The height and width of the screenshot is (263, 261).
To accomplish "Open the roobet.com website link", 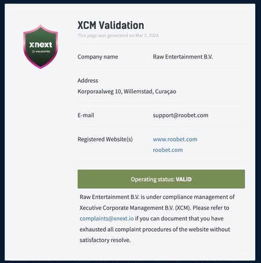I will coord(168,150).
